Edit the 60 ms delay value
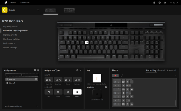The image size is (181, 111). tap(129, 86)
